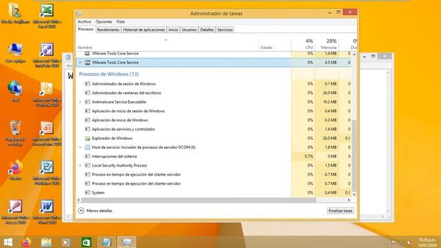
Task: Click taskbar clock showing 10:29 p.m.
Action: (427, 242)
